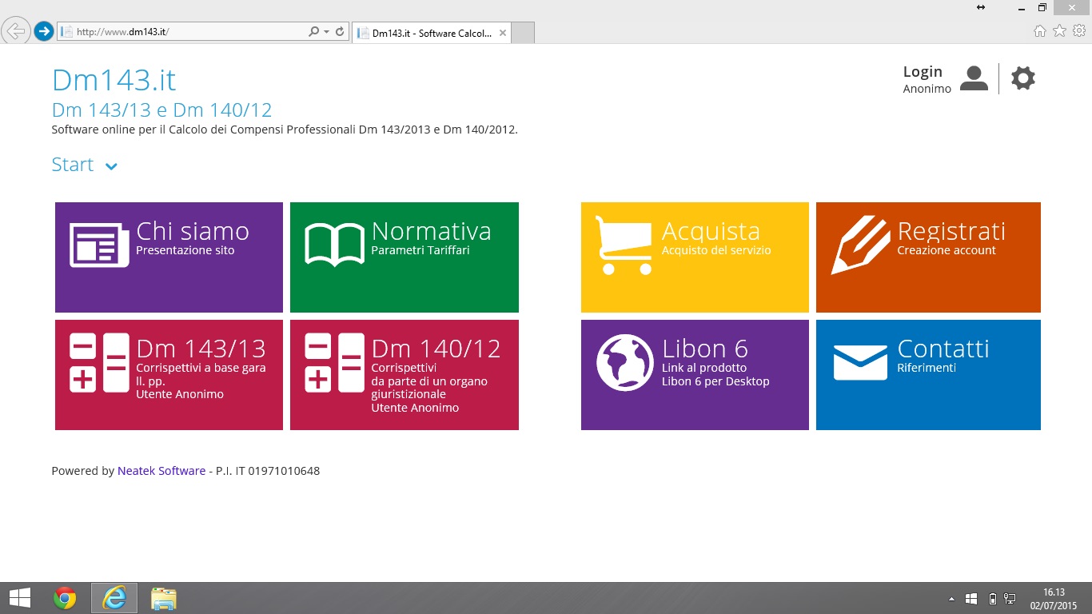Click the Dm143.it site title
The image size is (1092, 614).
114,80
